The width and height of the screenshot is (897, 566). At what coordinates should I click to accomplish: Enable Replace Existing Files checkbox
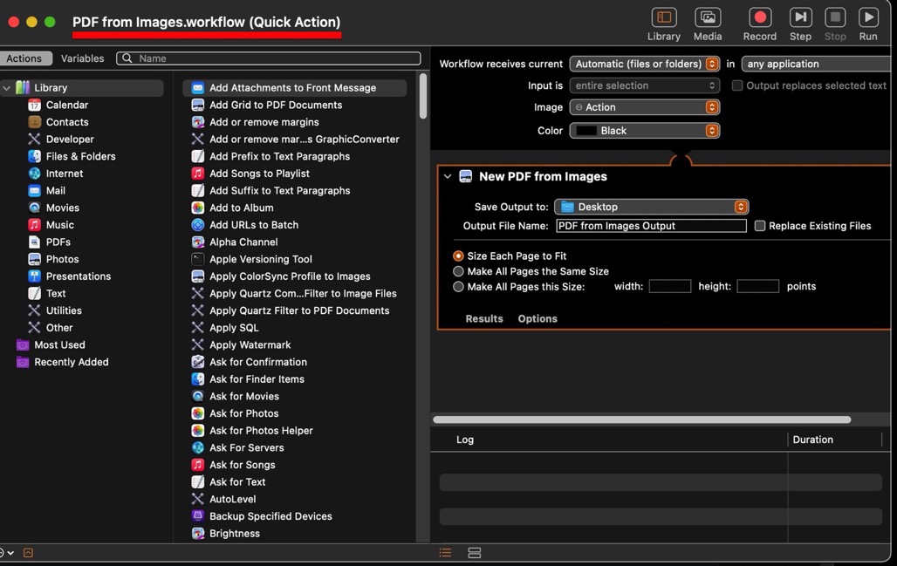(x=760, y=226)
